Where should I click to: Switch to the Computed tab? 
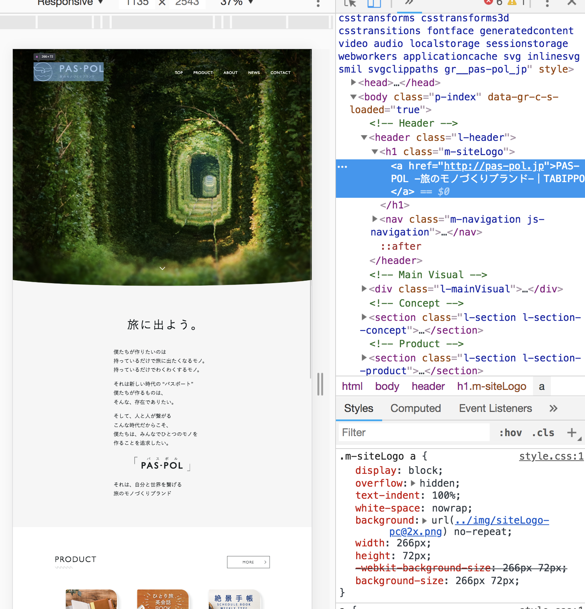[x=415, y=408]
